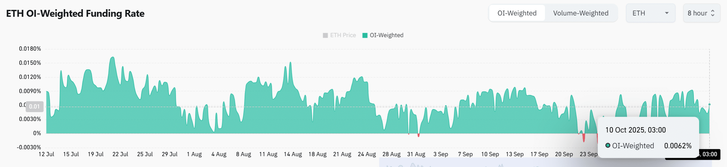Click the 14 Aug x-axis date label
This screenshot has height=167, width=727.
tap(293, 154)
